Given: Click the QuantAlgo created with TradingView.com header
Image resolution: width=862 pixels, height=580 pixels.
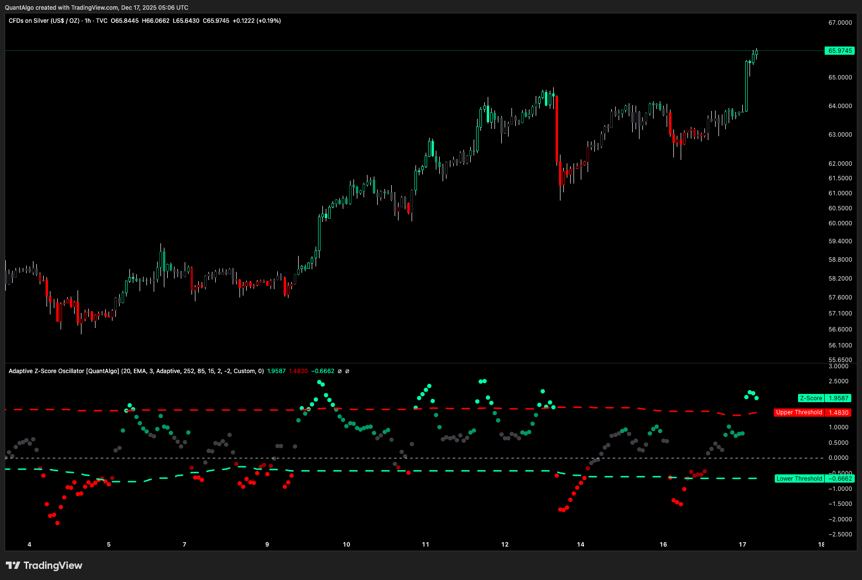Looking at the screenshot, I should [96, 8].
